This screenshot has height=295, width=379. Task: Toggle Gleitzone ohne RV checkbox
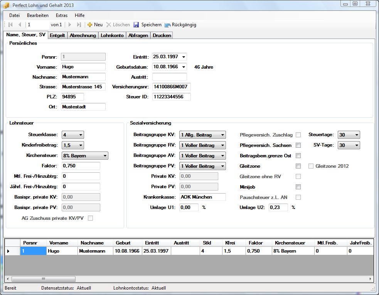(298, 176)
